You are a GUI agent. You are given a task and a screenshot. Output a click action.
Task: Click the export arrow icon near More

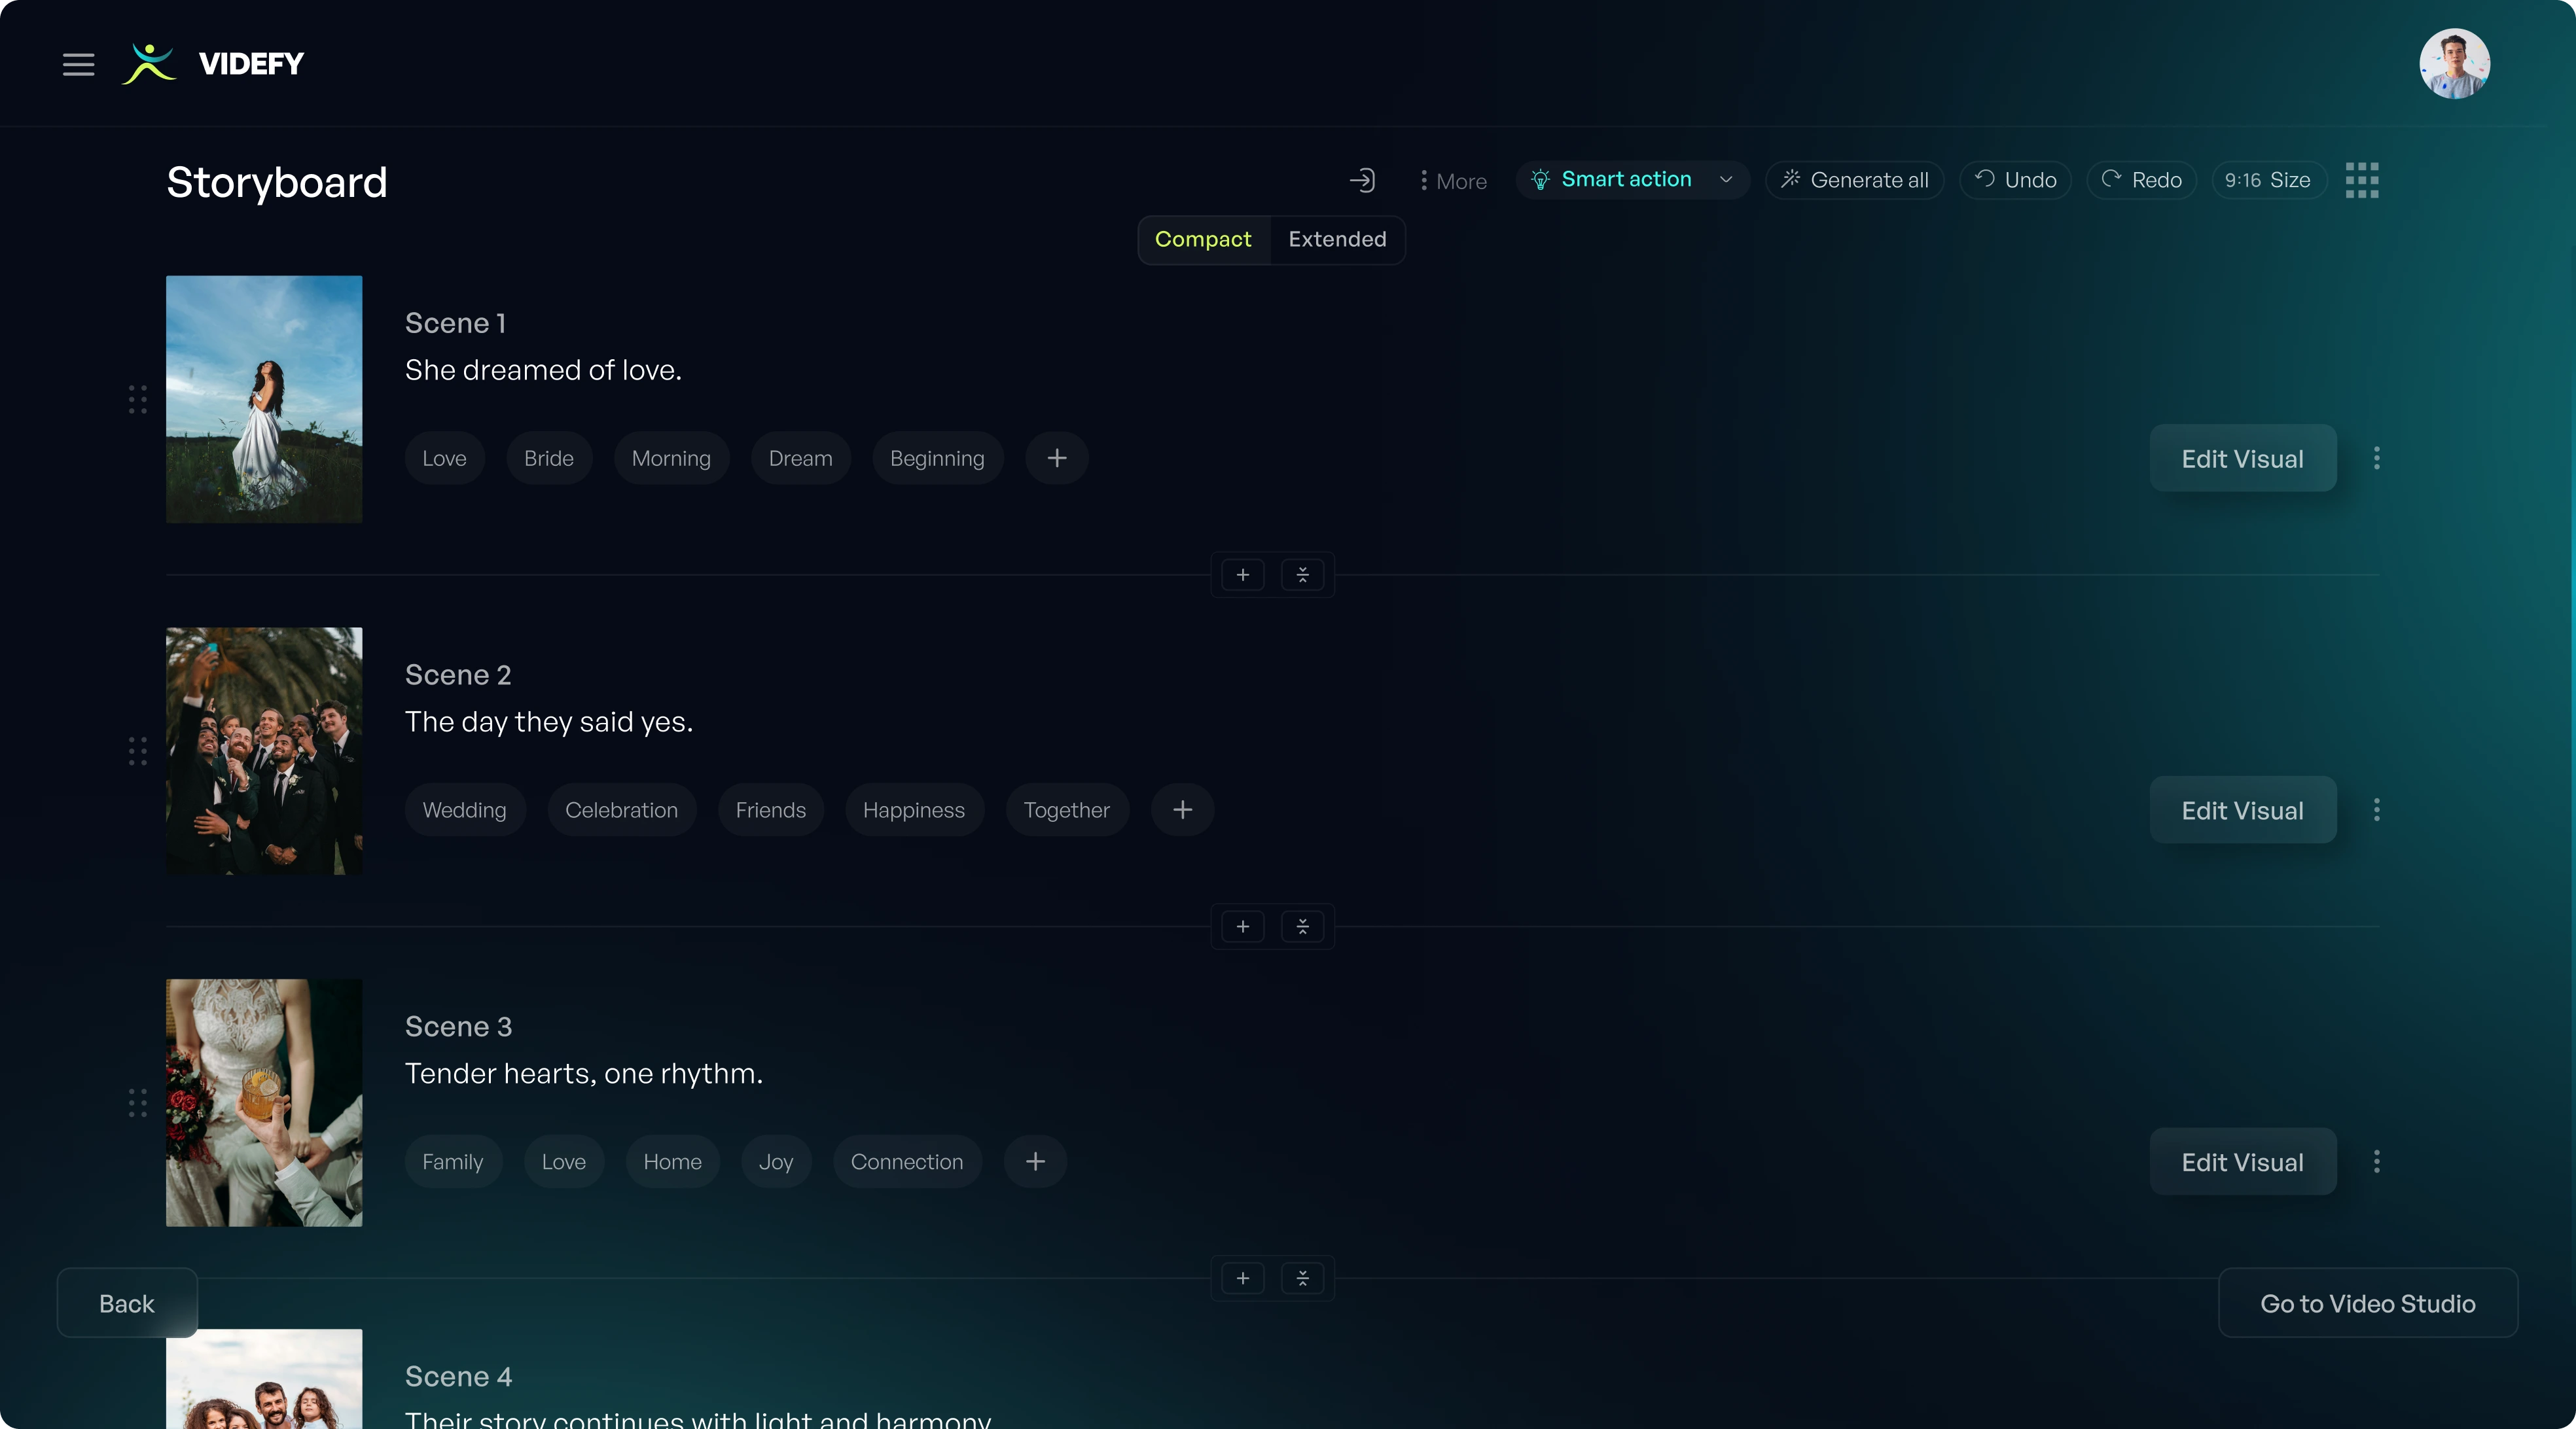click(x=1362, y=180)
